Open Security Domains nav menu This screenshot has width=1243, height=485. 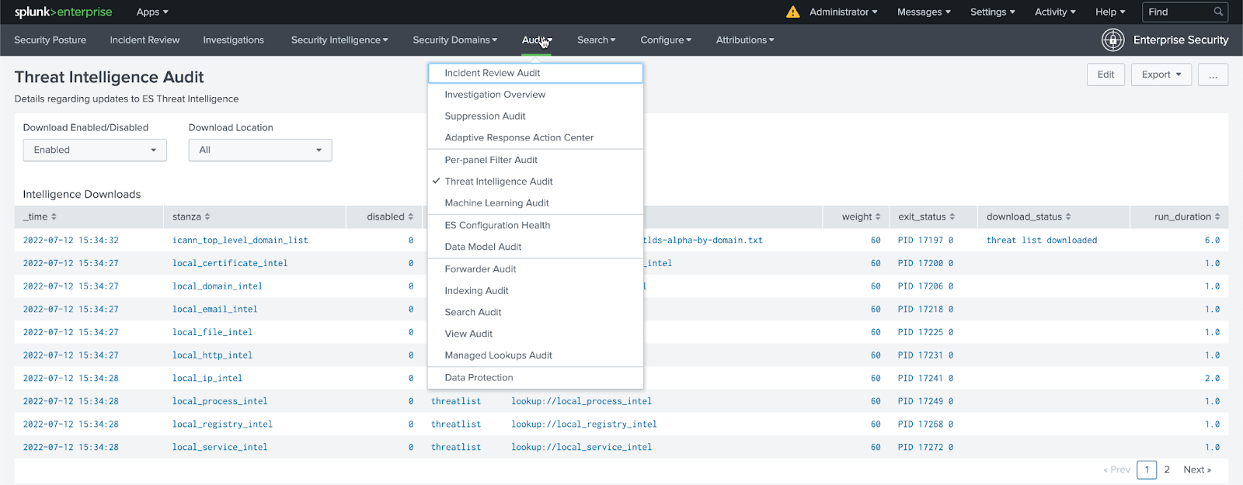454,40
